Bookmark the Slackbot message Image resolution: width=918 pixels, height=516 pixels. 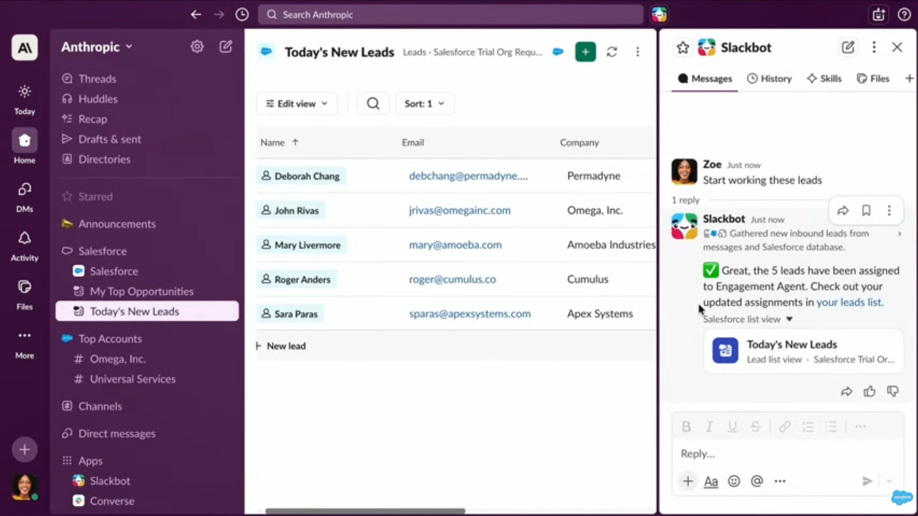(866, 211)
